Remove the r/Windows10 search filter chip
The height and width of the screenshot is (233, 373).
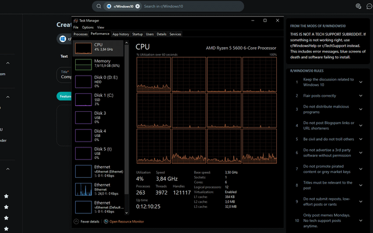(x=138, y=6)
